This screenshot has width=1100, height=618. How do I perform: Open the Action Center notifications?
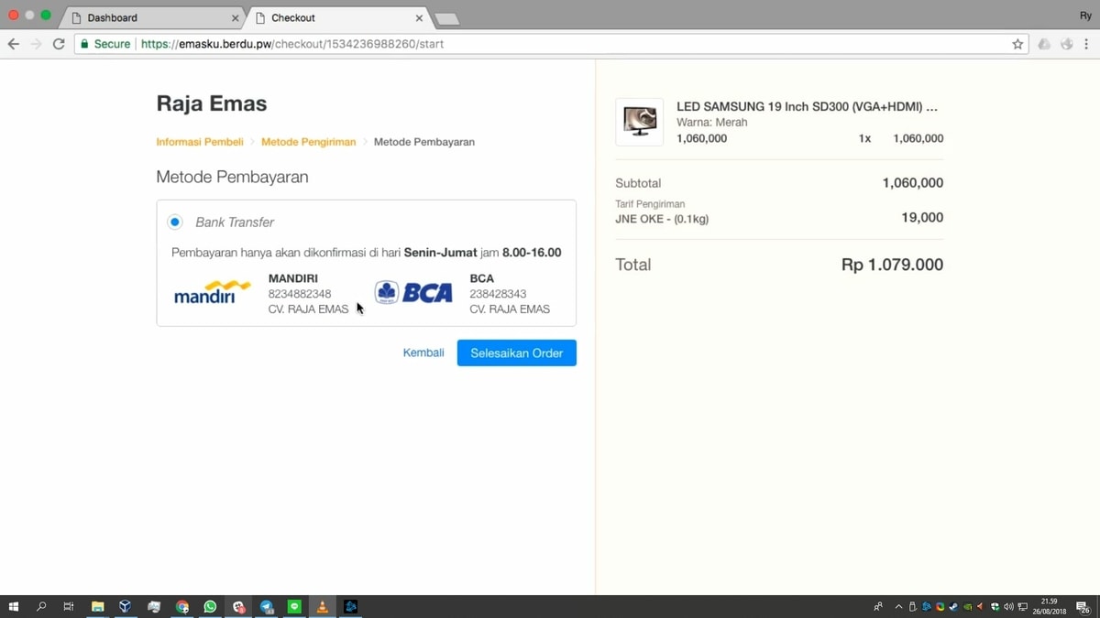[1083, 607]
